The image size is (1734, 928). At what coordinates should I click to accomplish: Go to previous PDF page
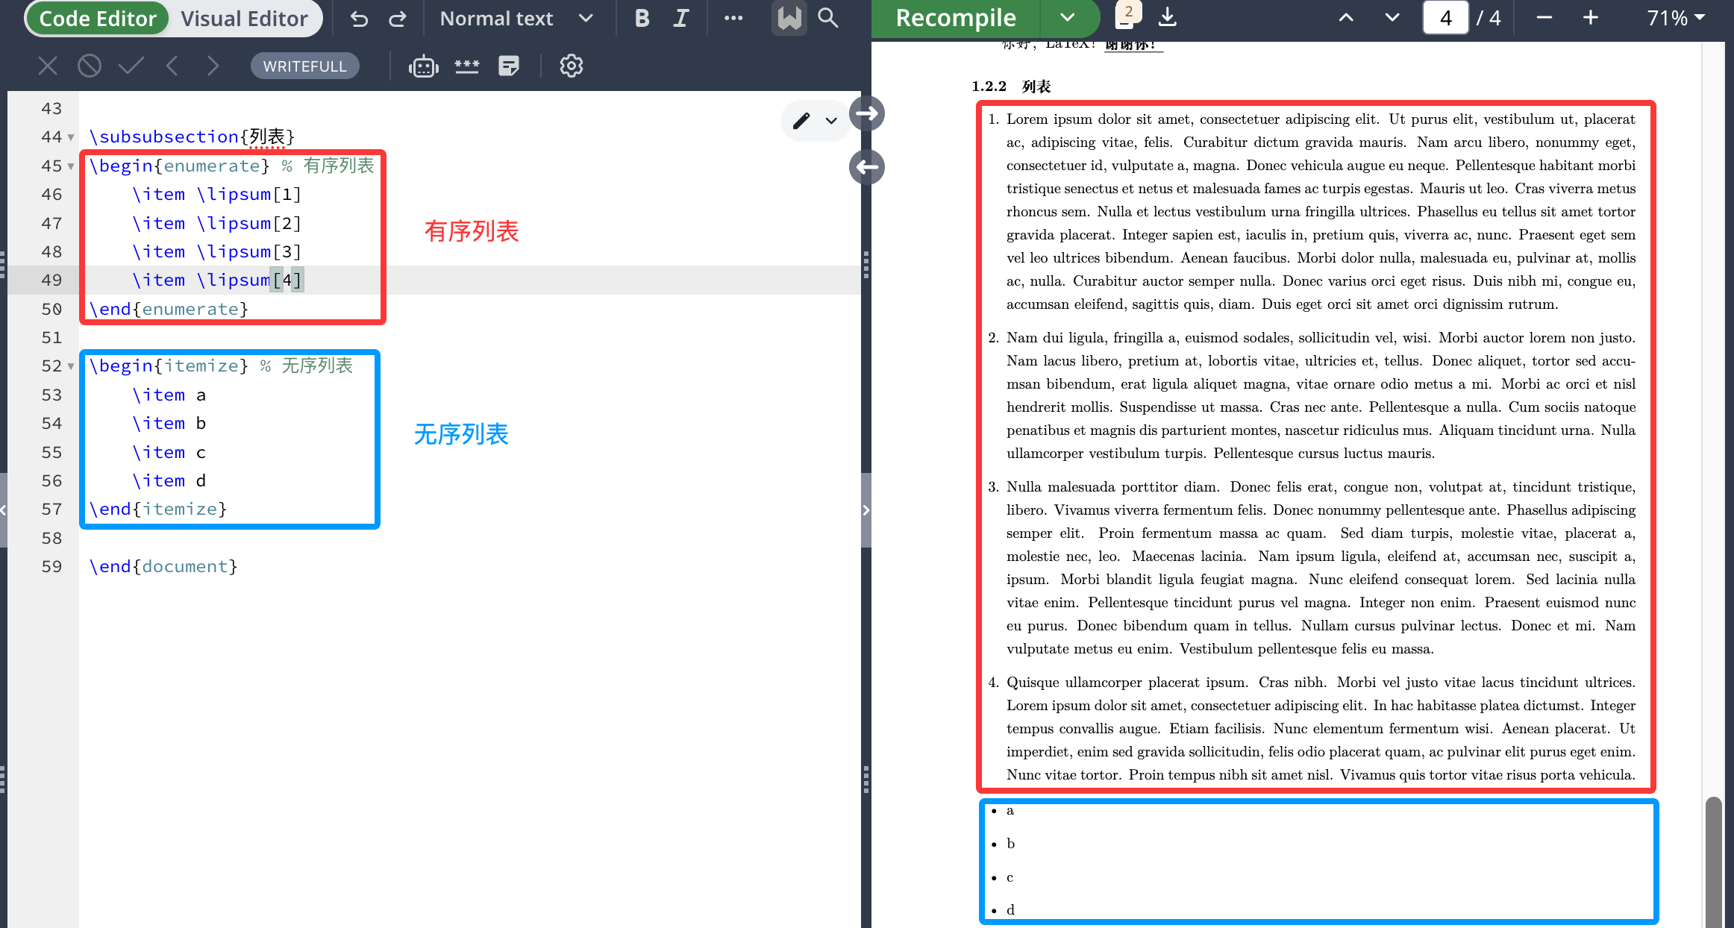point(1346,18)
